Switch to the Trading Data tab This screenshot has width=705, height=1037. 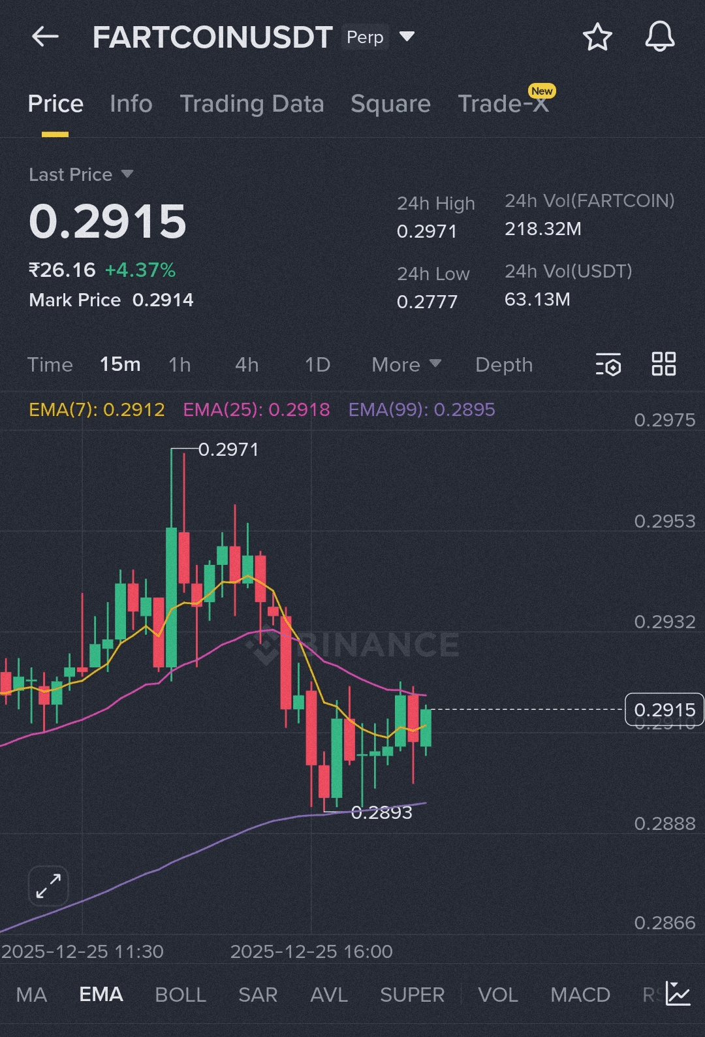click(x=252, y=104)
